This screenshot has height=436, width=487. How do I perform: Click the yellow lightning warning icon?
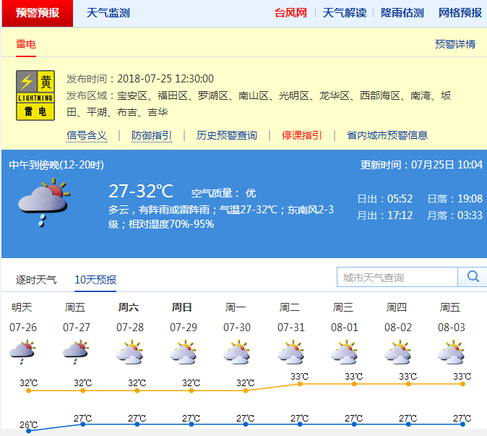(35, 95)
